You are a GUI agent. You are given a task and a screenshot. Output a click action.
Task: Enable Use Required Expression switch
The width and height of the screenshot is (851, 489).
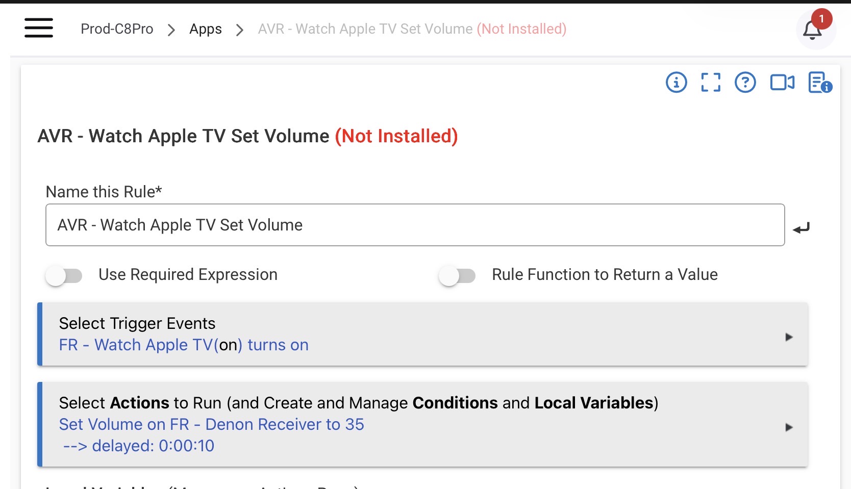click(64, 276)
